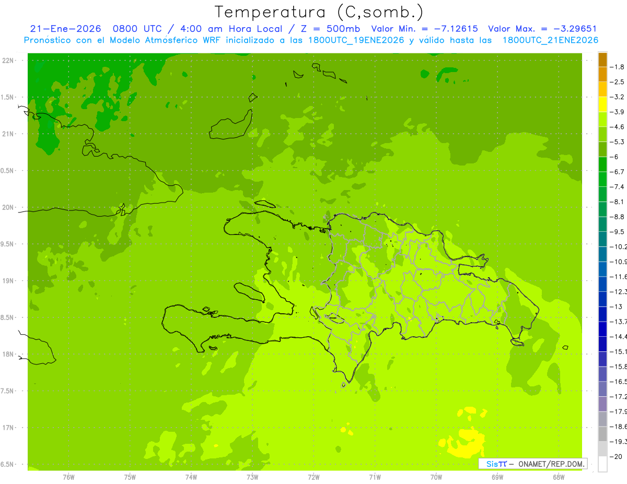Image resolution: width=627 pixels, height=484 pixels.
Task: Click the "-2.5" colorbar label
Action: [618, 82]
